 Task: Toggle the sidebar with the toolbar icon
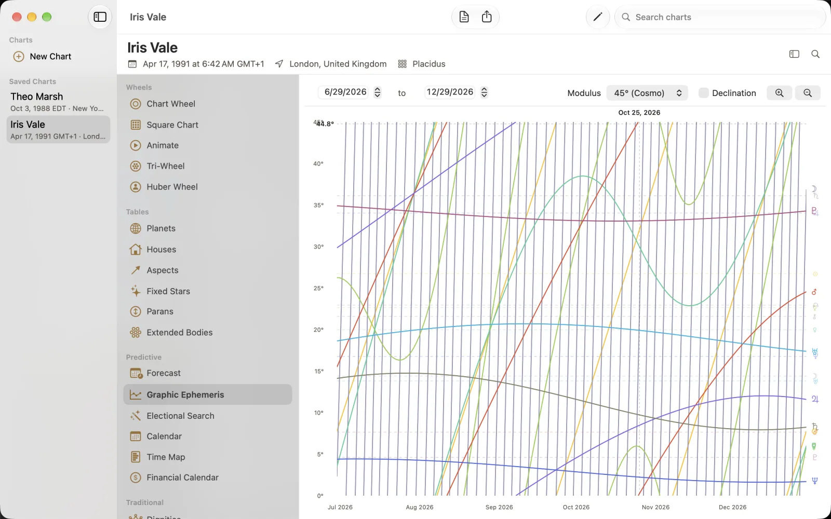point(100,17)
